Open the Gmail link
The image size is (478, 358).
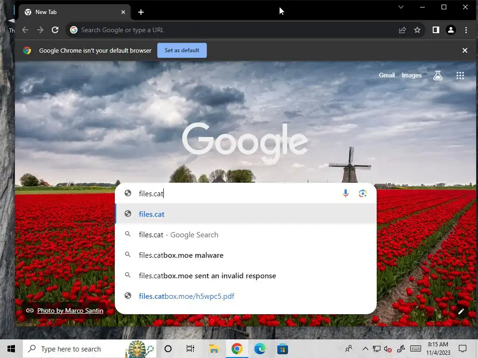click(387, 75)
